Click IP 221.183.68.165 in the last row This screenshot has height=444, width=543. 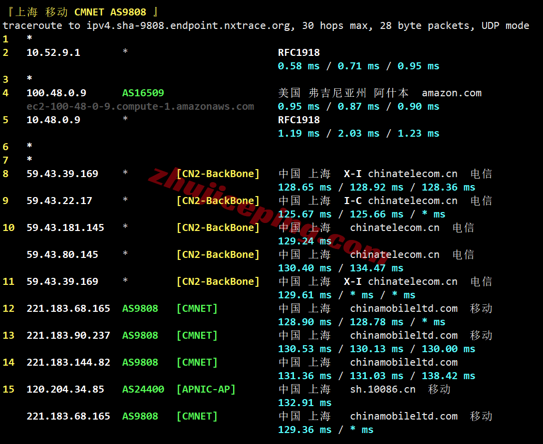tap(68, 417)
